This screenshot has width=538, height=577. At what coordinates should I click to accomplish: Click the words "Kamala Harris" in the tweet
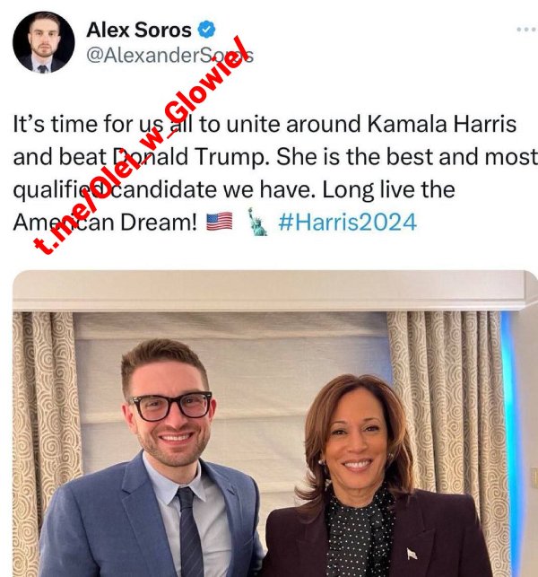click(x=442, y=124)
